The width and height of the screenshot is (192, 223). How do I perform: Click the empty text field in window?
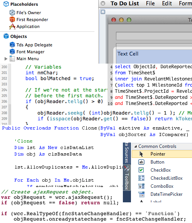(154, 36)
